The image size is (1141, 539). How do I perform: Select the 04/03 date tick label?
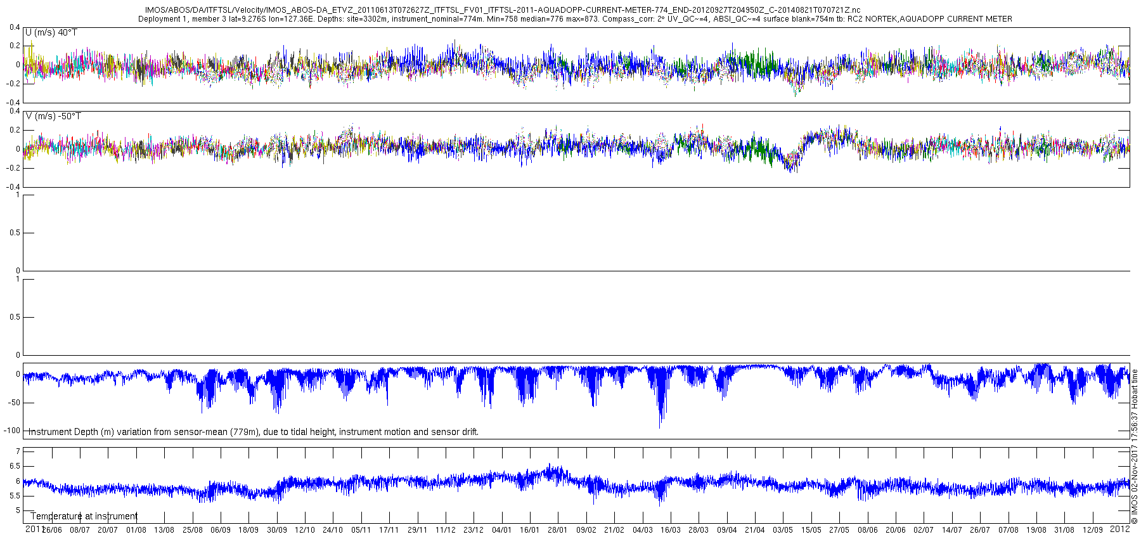click(x=642, y=530)
